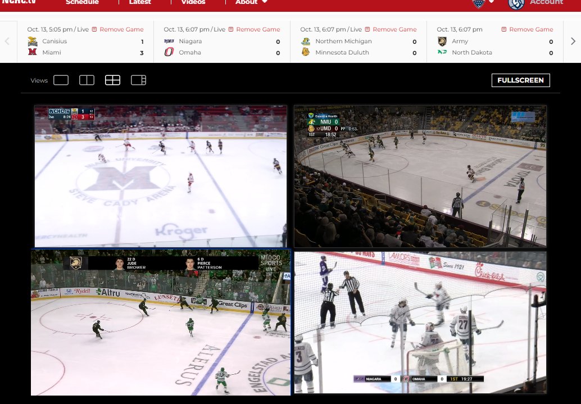Click the Miami team name
The height and width of the screenshot is (404, 581).
(x=52, y=52)
